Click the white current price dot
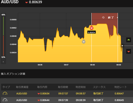This screenshot has width=133, height=103. (122, 46)
